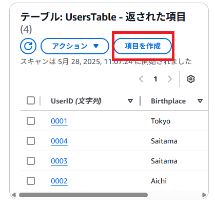Click the left arrow of horizontal scrollbar
Image resolution: width=215 pixels, height=208 pixels.
[14, 195]
